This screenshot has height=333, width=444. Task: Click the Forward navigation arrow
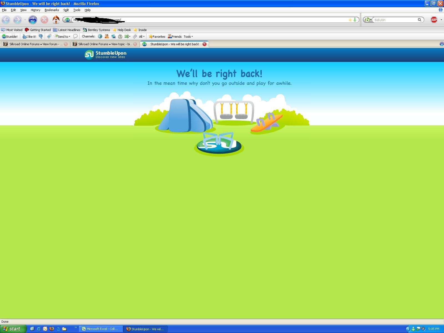17,20
